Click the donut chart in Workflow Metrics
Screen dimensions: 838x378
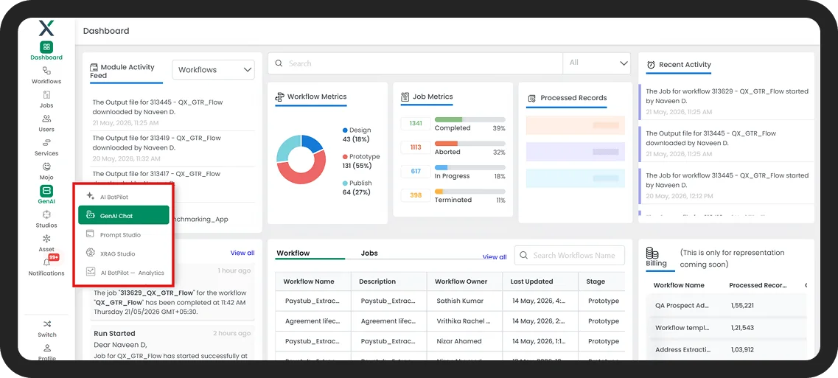click(301, 159)
